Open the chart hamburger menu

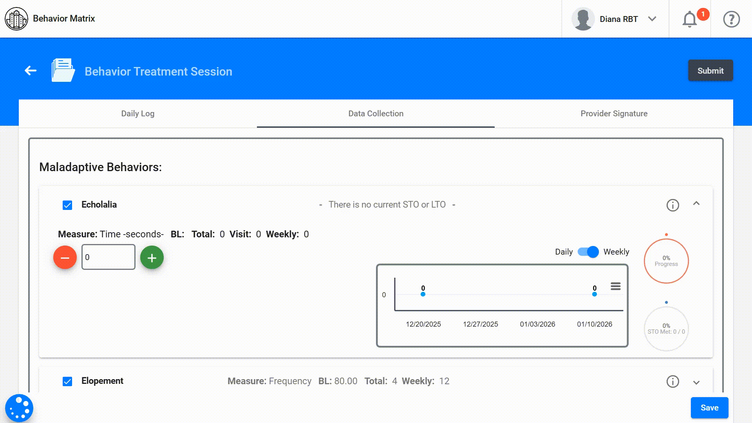click(x=615, y=286)
